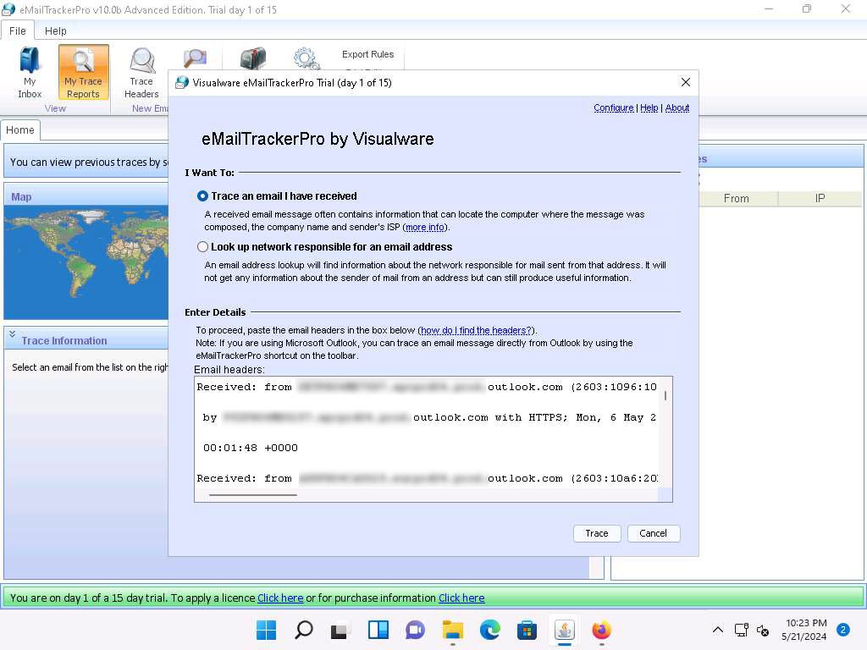Open the File menu
The width and height of the screenshot is (867, 650).
17,31
